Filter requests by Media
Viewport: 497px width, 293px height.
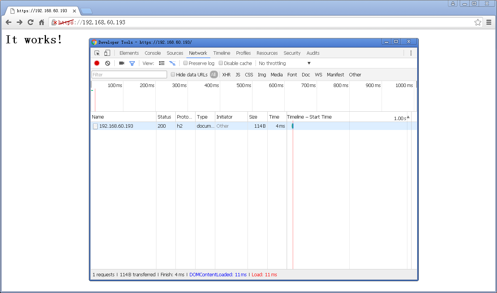[277, 75]
